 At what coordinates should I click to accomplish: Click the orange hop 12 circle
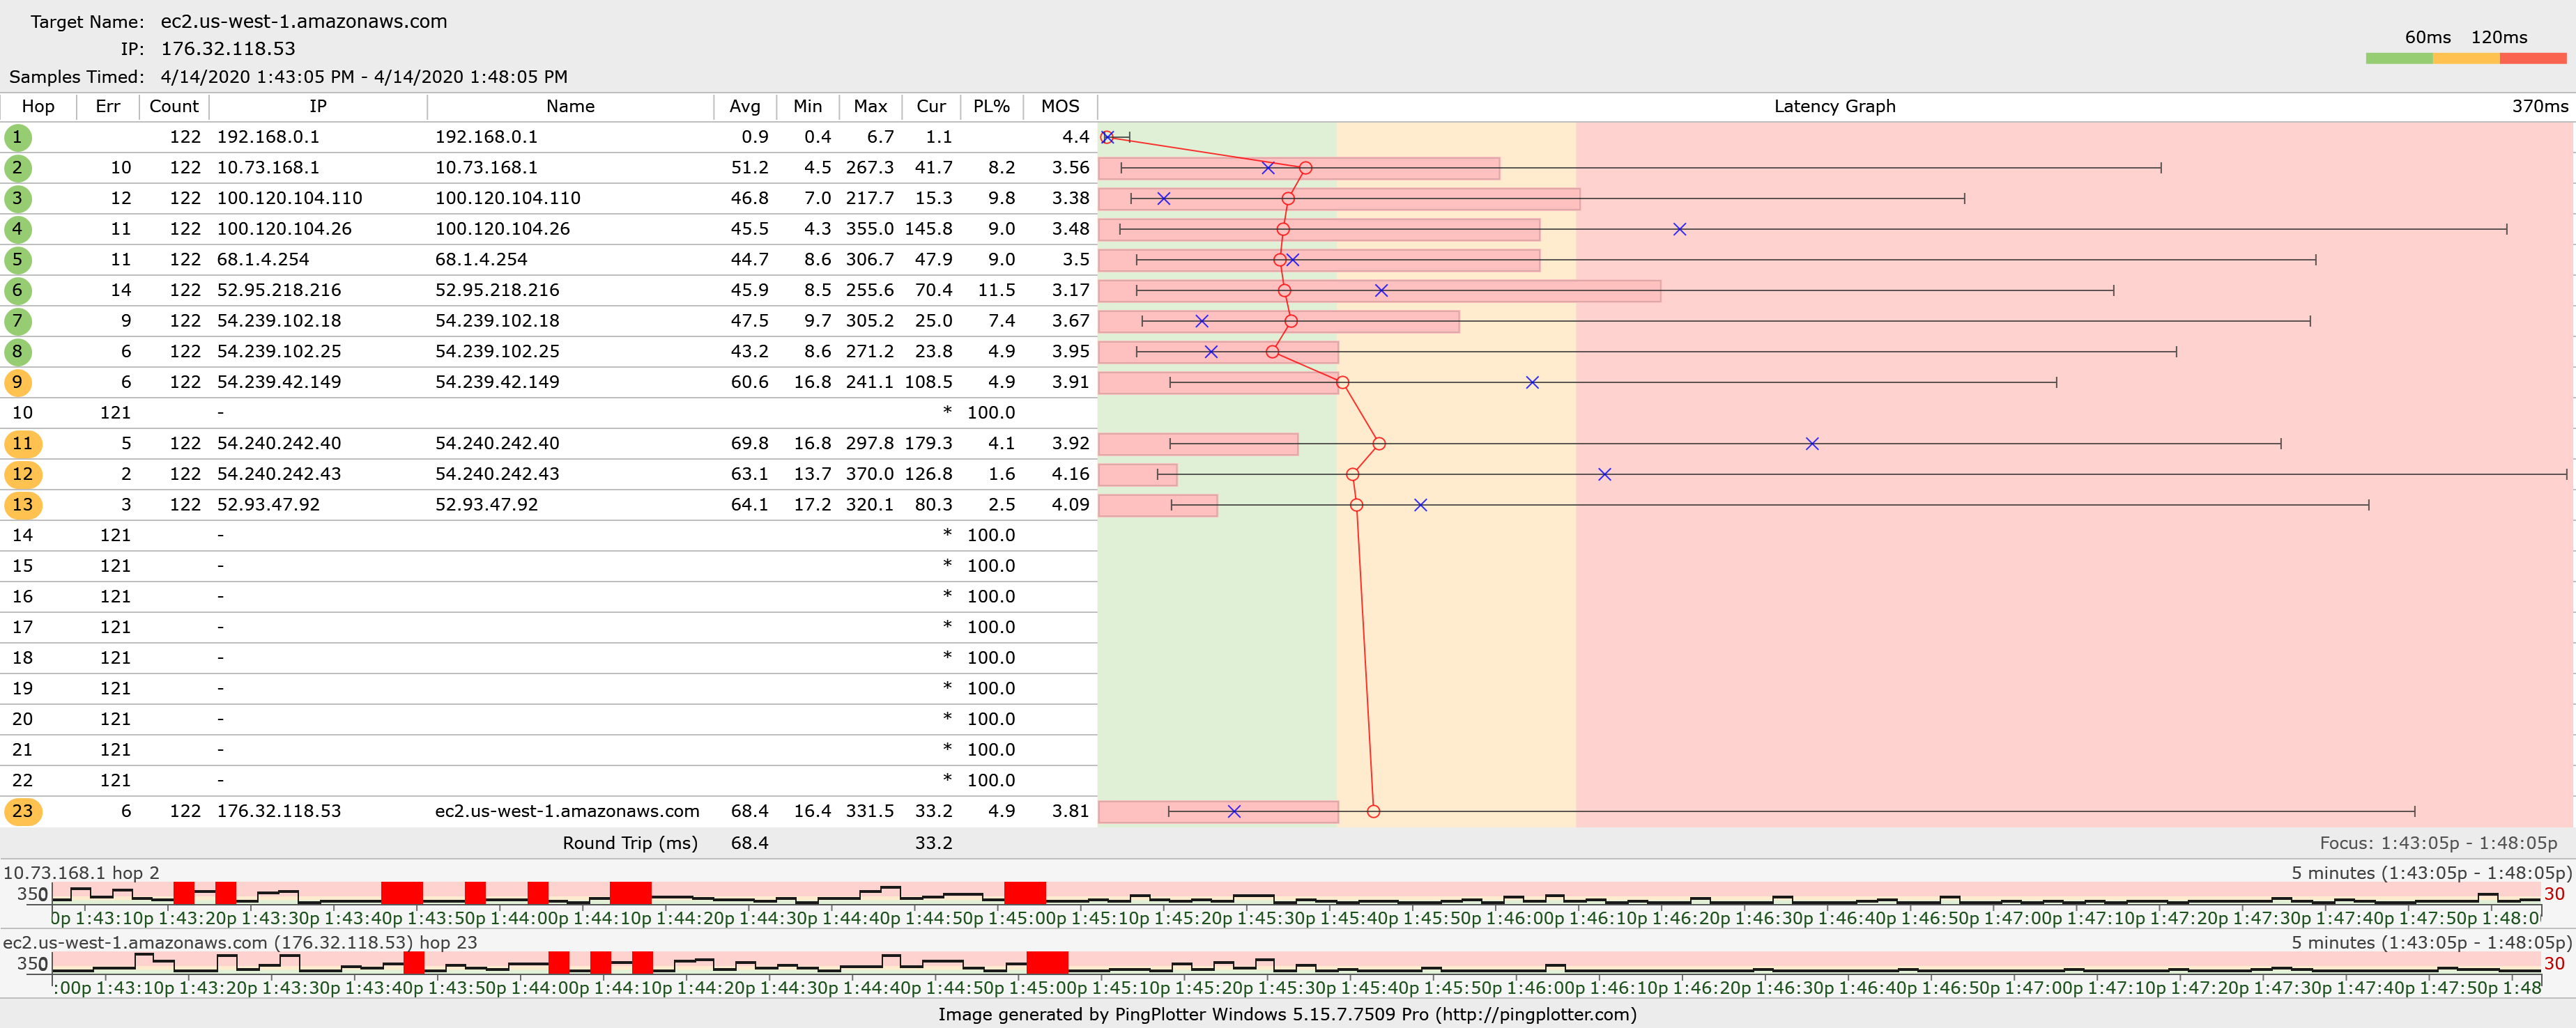tap(22, 474)
